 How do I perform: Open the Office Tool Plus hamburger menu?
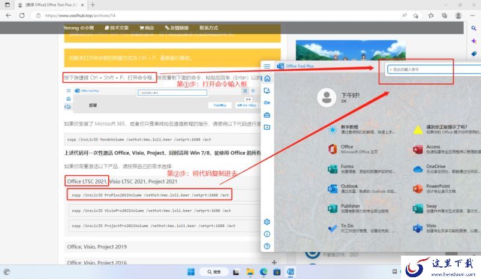[x=267, y=66]
